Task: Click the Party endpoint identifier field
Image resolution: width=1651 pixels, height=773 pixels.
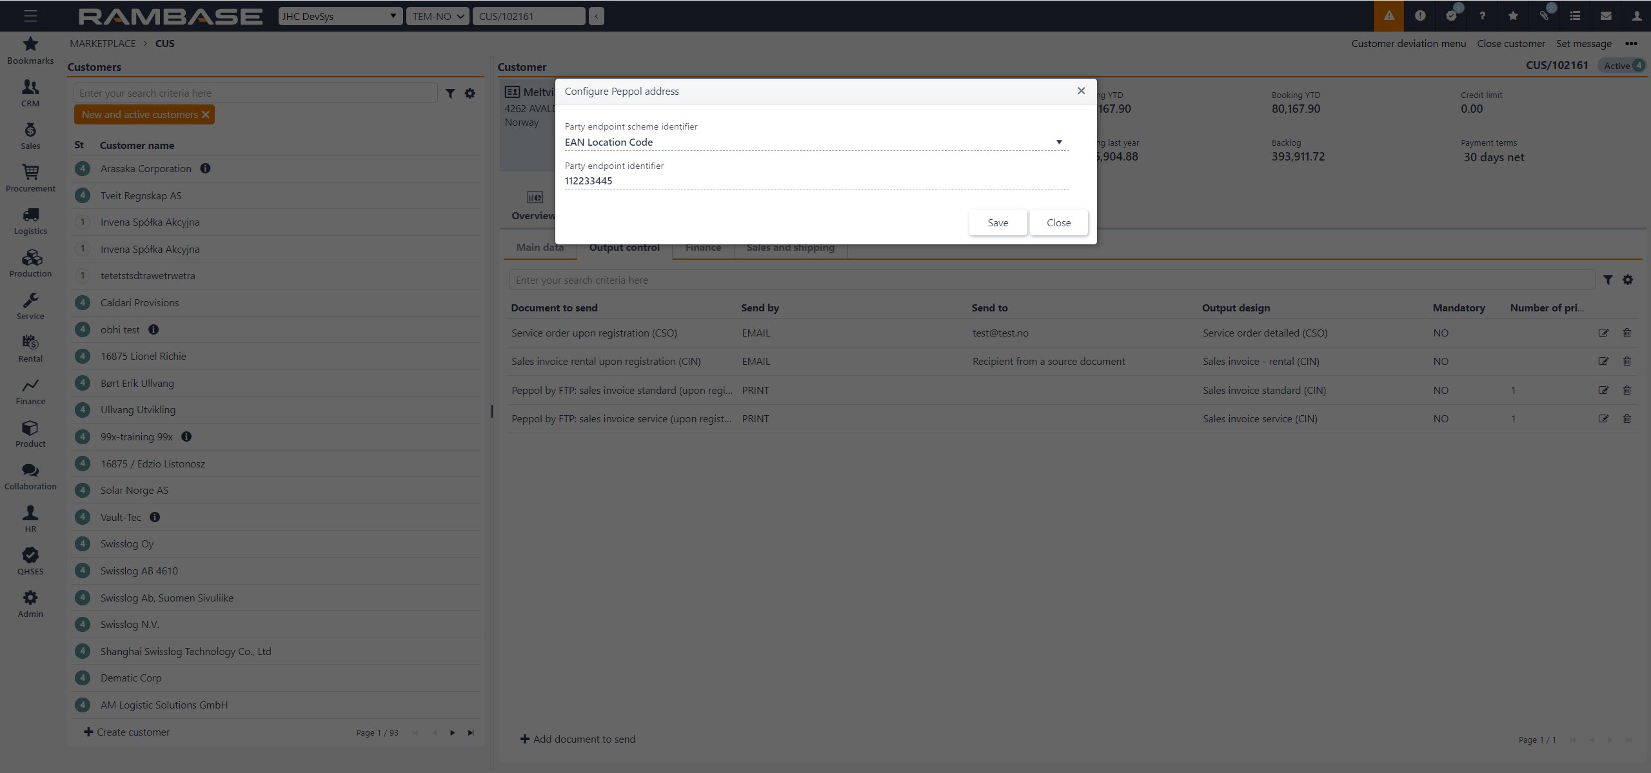Action: pos(816,181)
